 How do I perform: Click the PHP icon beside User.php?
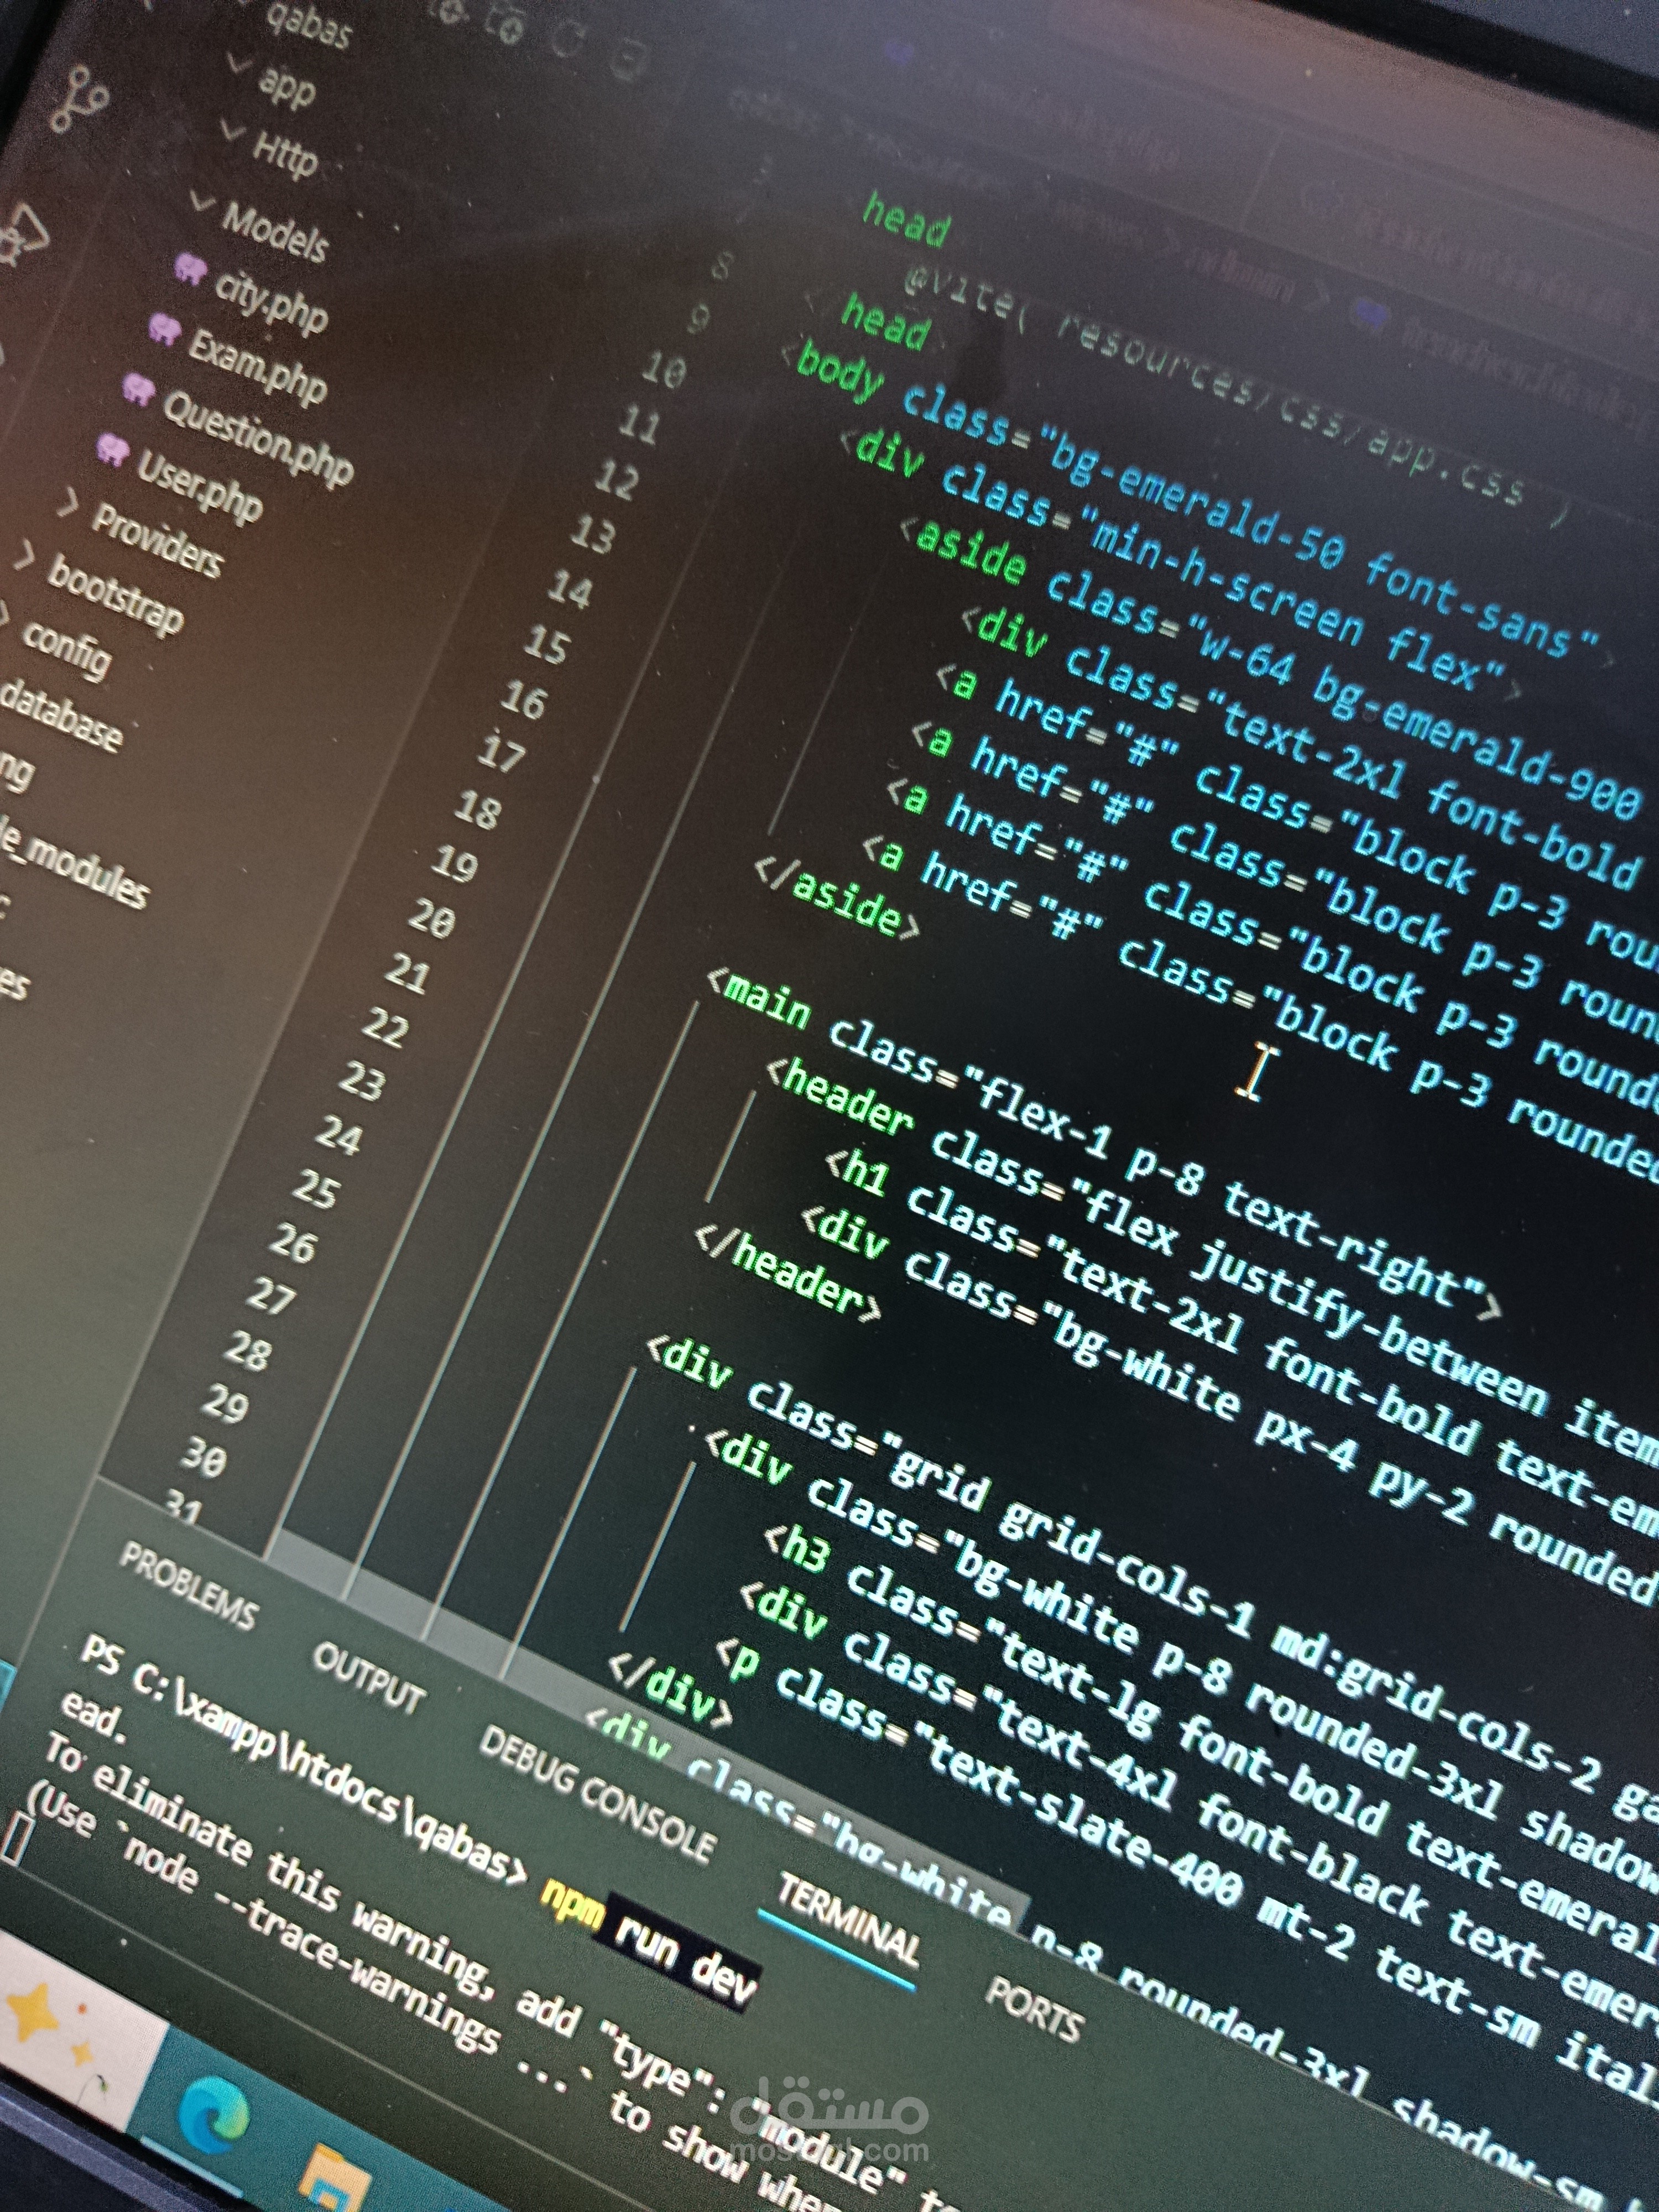point(113,450)
